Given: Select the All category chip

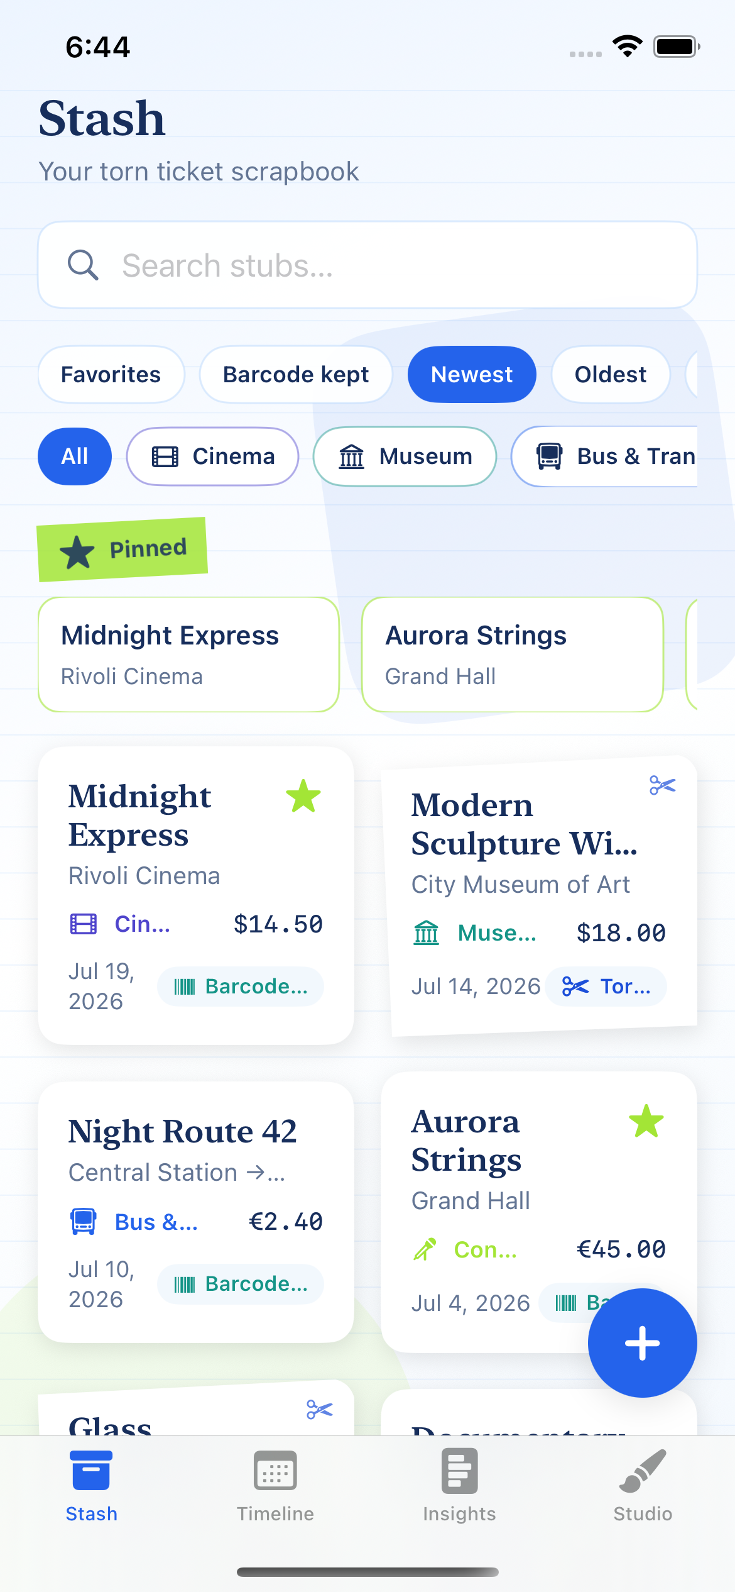Looking at the screenshot, I should coord(75,456).
